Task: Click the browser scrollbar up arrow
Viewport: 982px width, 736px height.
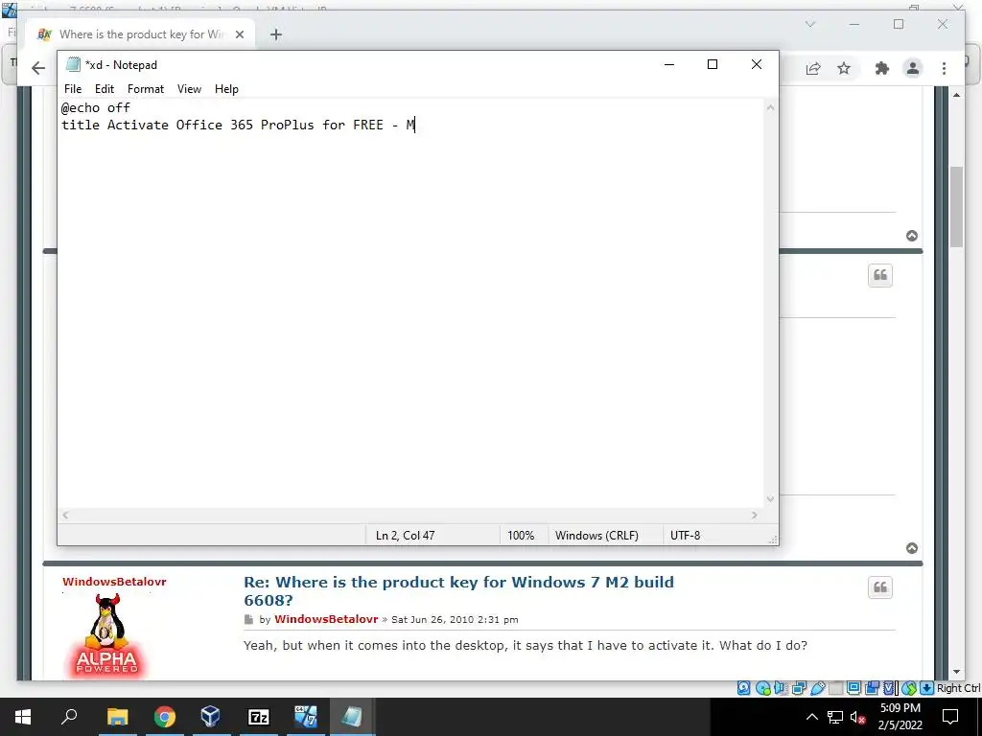Action: [956, 95]
